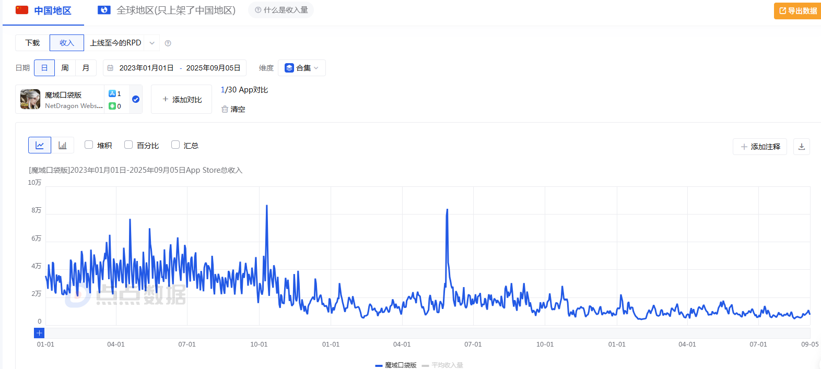Expand the 上线至今的RPD dropdown

click(x=151, y=43)
